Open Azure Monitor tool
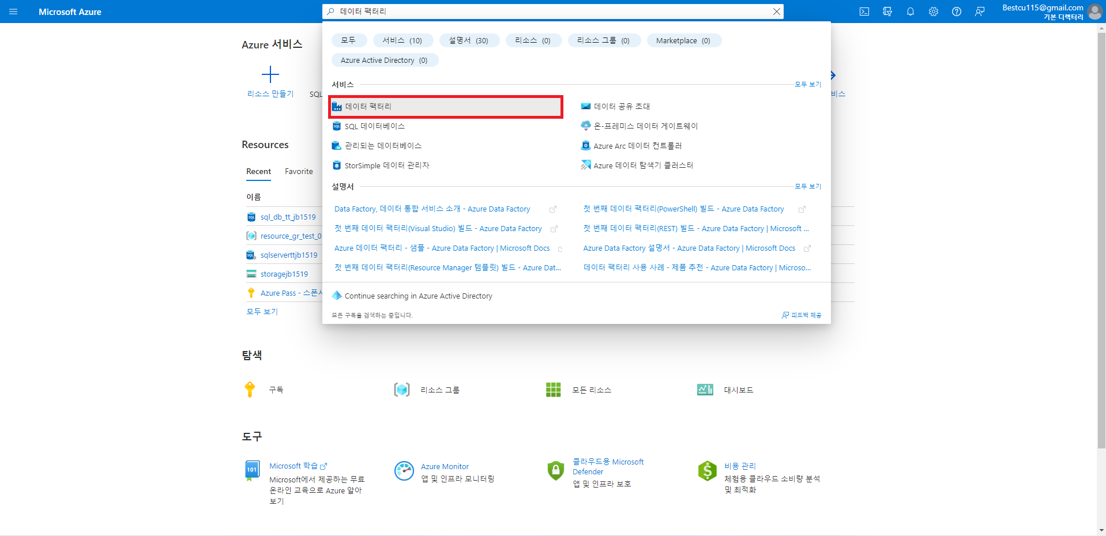The height and width of the screenshot is (536, 1106). pos(445,467)
